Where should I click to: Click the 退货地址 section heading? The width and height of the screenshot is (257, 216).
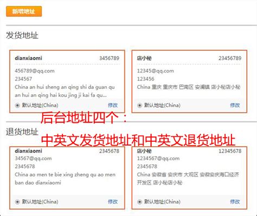[22, 132]
